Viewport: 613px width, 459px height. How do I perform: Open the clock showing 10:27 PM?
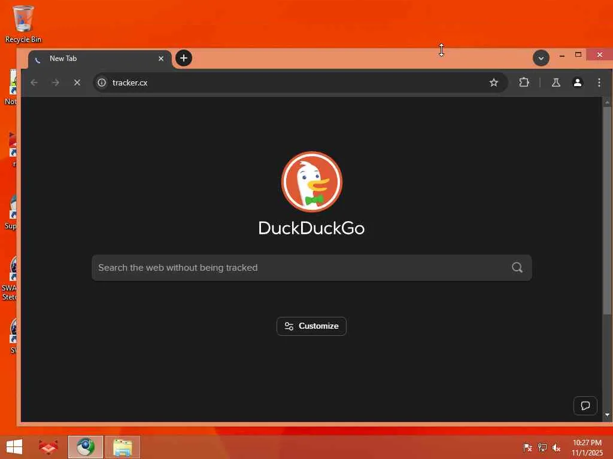click(x=587, y=447)
